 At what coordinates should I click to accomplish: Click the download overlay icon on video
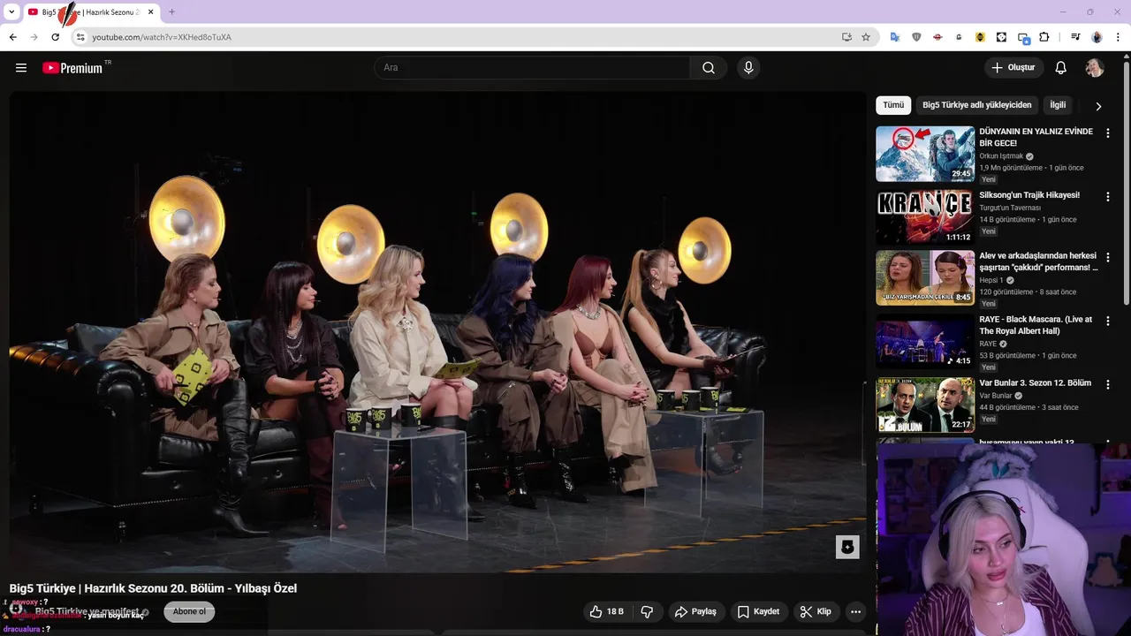click(x=847, y=547)
